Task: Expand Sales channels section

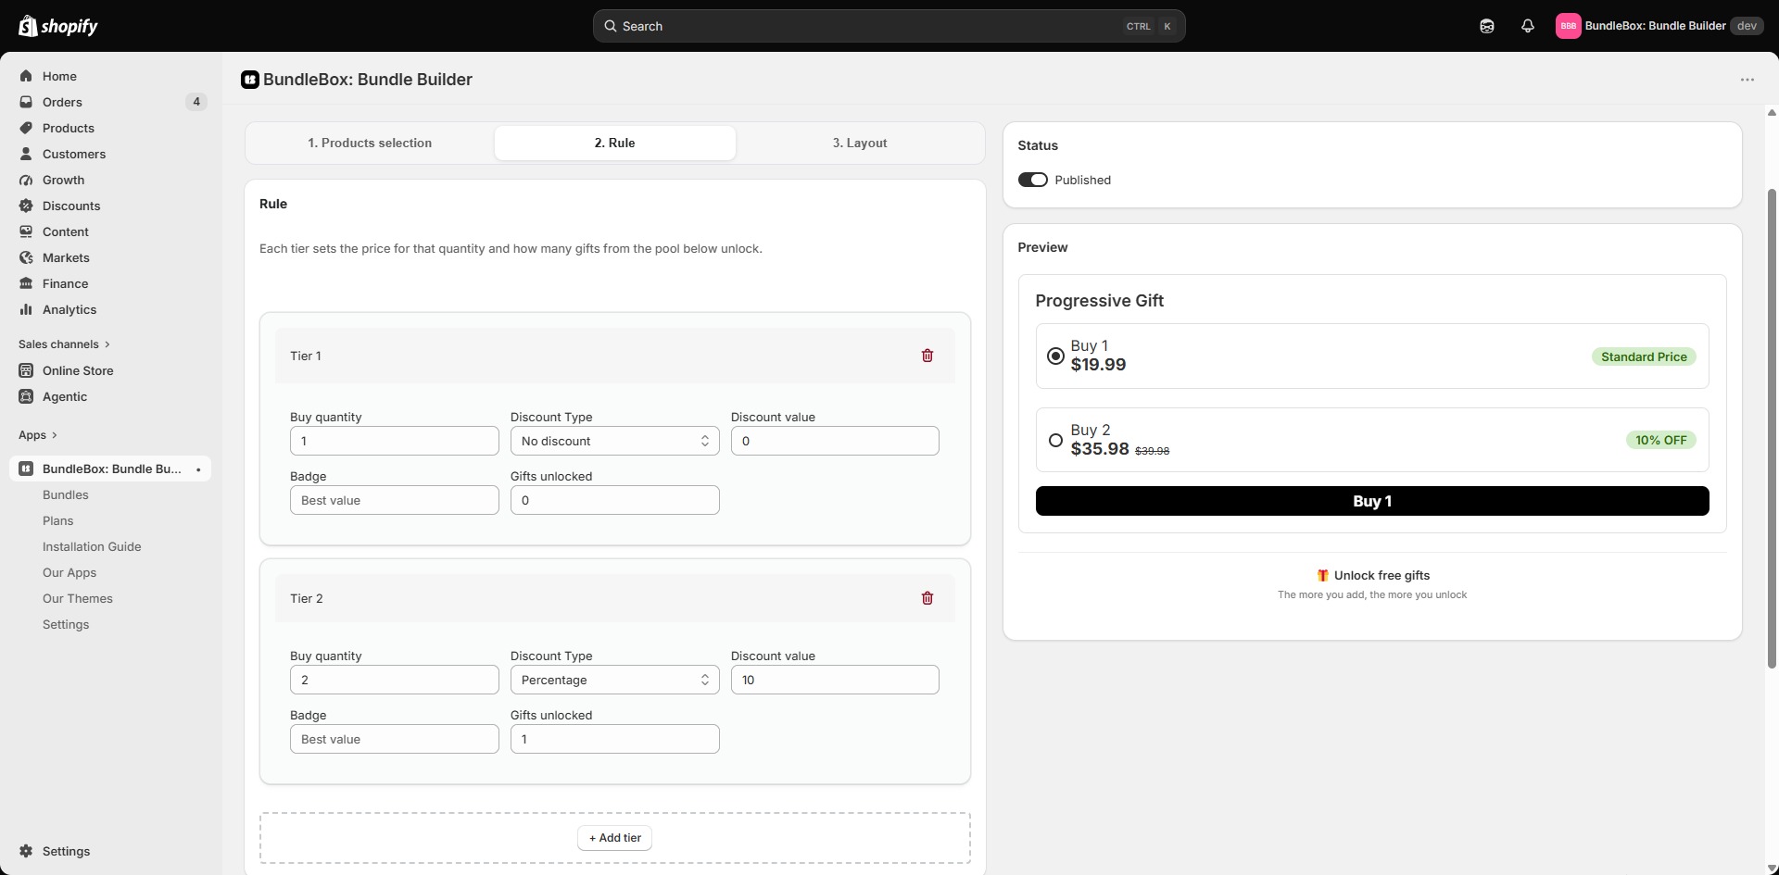Action: tap(65, 344)
